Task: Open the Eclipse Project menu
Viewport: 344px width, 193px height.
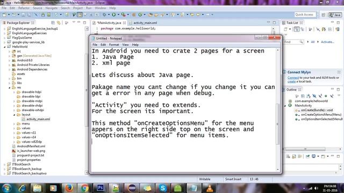Action: point(78,8)
